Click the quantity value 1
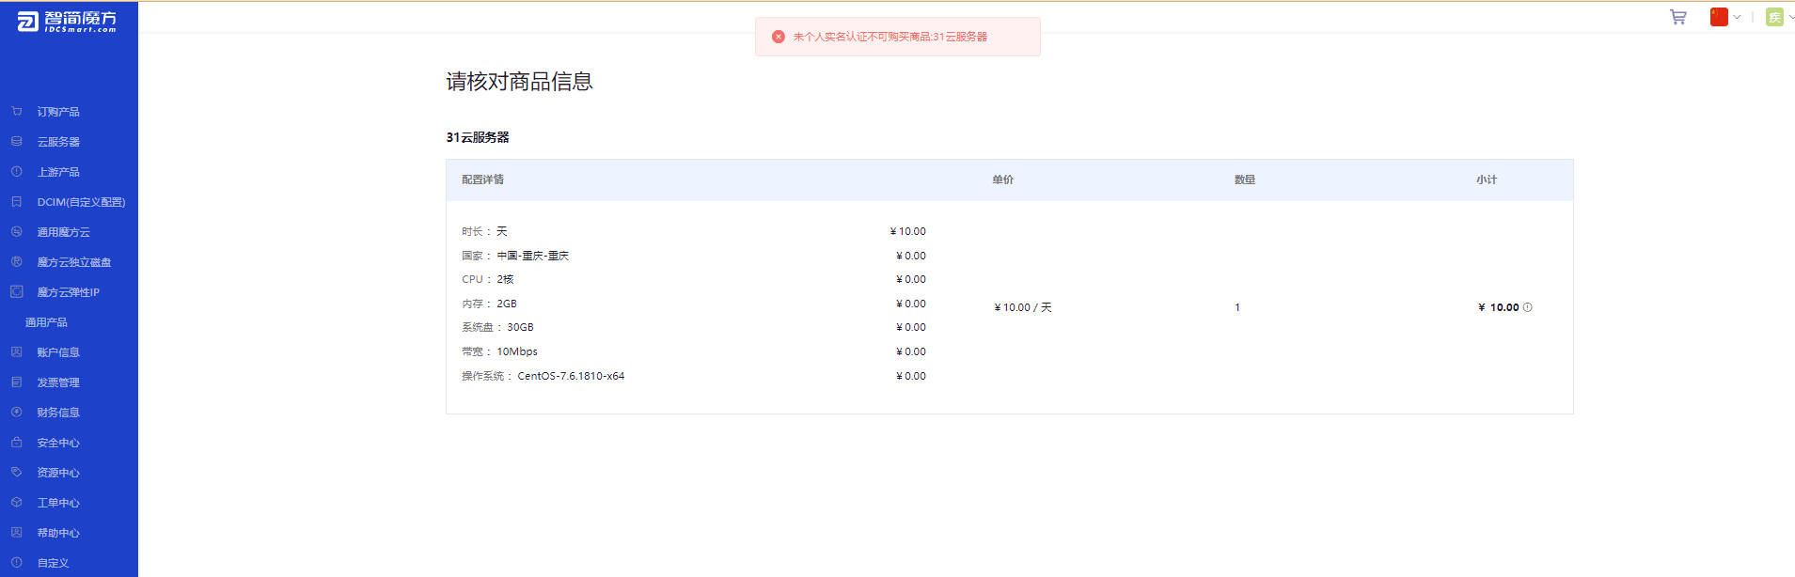1795x577 pixels. pyautogui.click(x=1237, y=307)
